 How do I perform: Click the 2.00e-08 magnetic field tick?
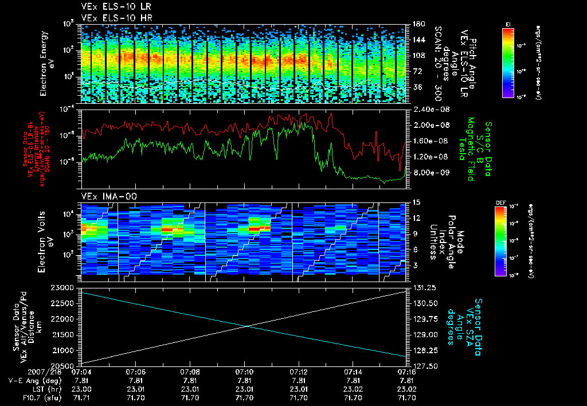pos(431,125)
